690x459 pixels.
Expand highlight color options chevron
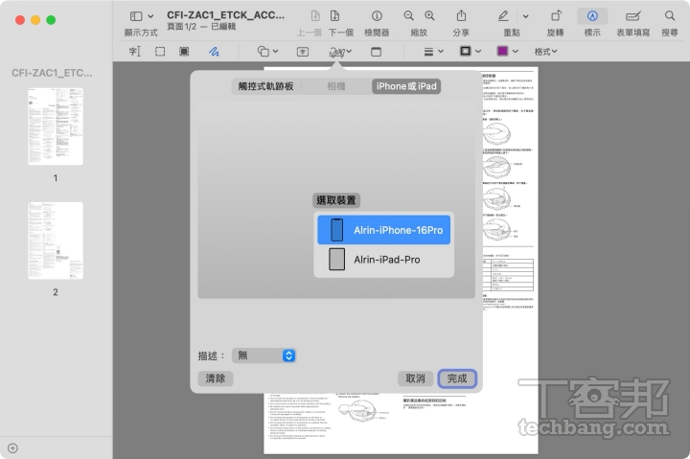[x=525, y=16]
